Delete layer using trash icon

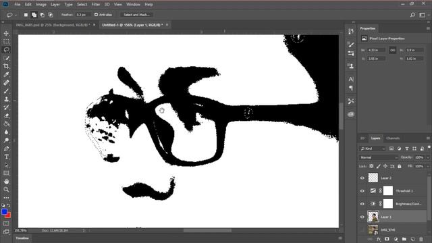coord(421,239)
